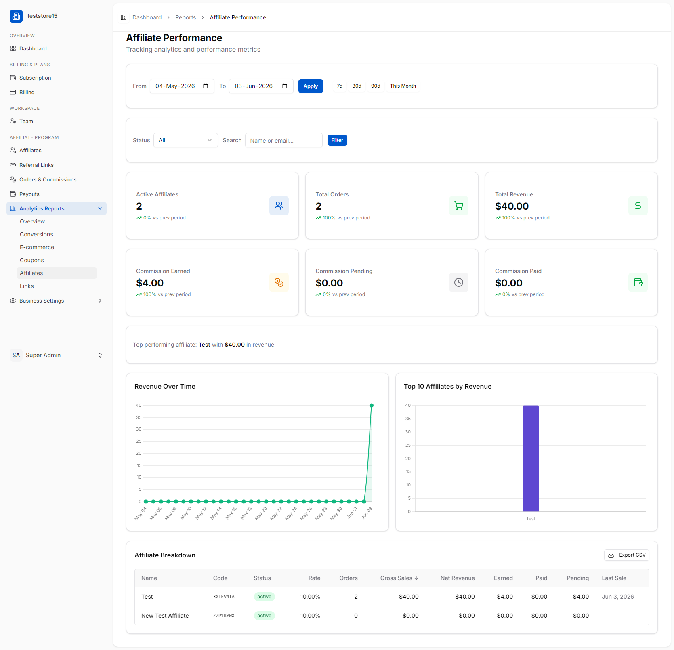Viewport: 674px width, 650px height.
Task: Select the 30d quick range
Action: point(357,86)
